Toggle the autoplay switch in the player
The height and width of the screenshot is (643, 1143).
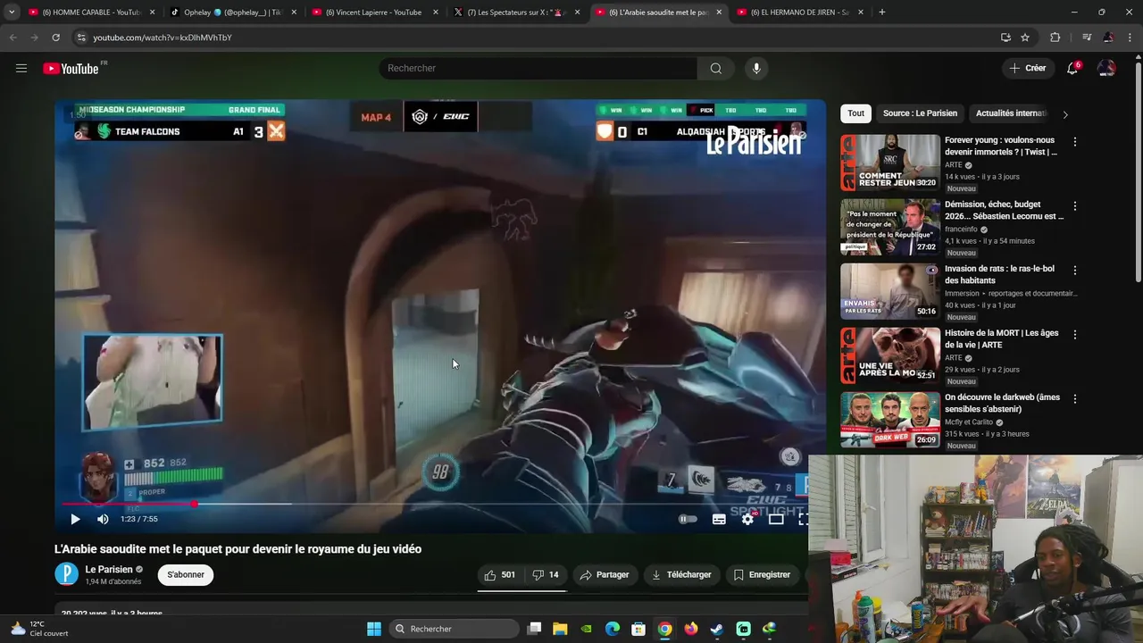click(688, 519)
